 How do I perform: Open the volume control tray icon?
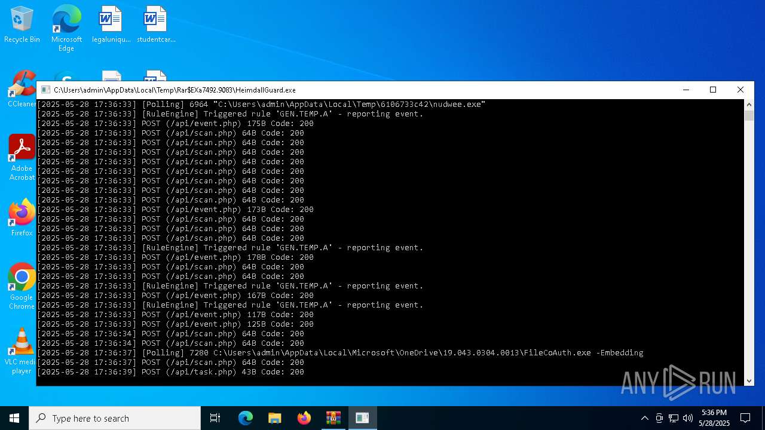(688, 418)
